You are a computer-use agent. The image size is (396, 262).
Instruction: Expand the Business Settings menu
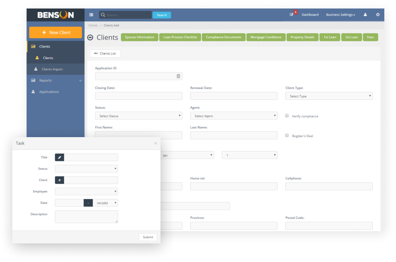click(x=341, y=15)
